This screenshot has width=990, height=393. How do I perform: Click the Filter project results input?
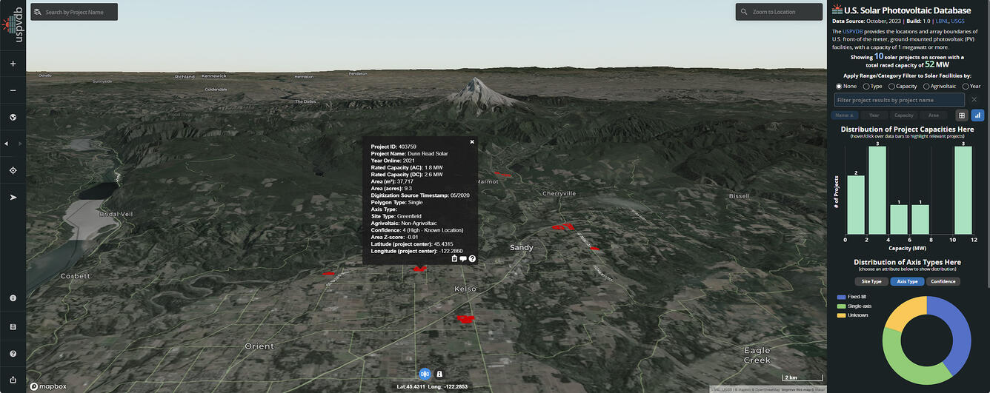899,99
